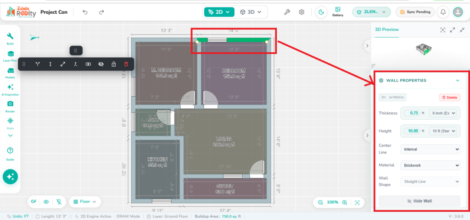Open AI Inspiration
The image size is (470, 220).
tap(10, 89)
